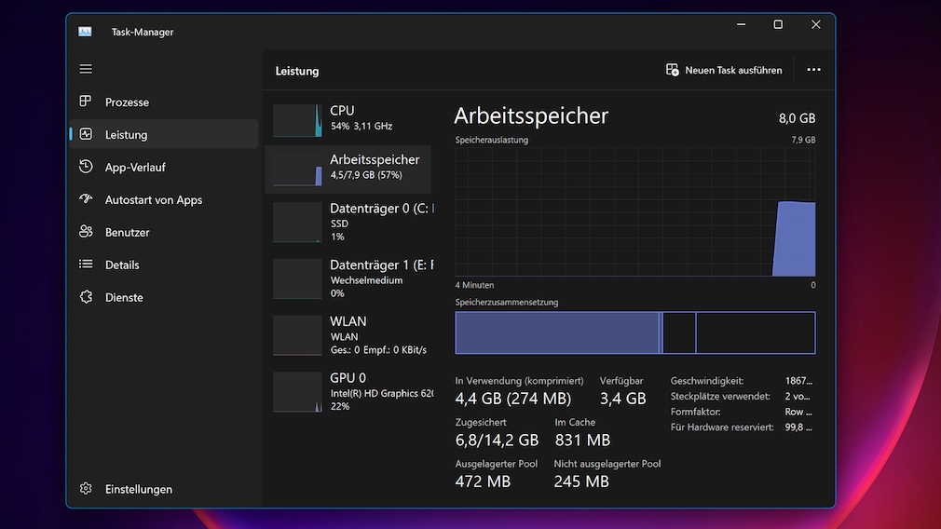This screenshot has width=941, height=529.
Task: Click the Details list icon
Action: pos(86,264)
